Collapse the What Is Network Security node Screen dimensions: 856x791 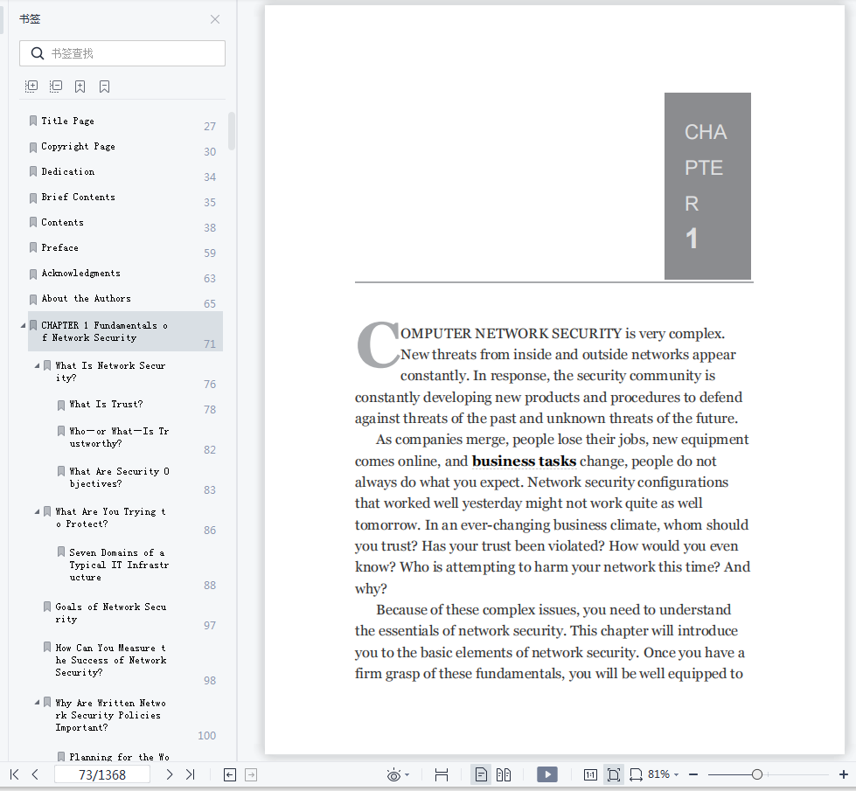37,365
